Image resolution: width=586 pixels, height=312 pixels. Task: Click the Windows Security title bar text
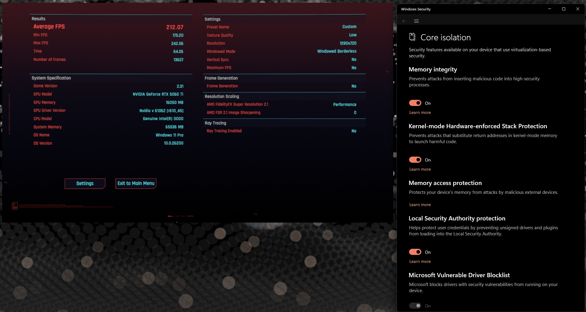click(x=416, y=9)
